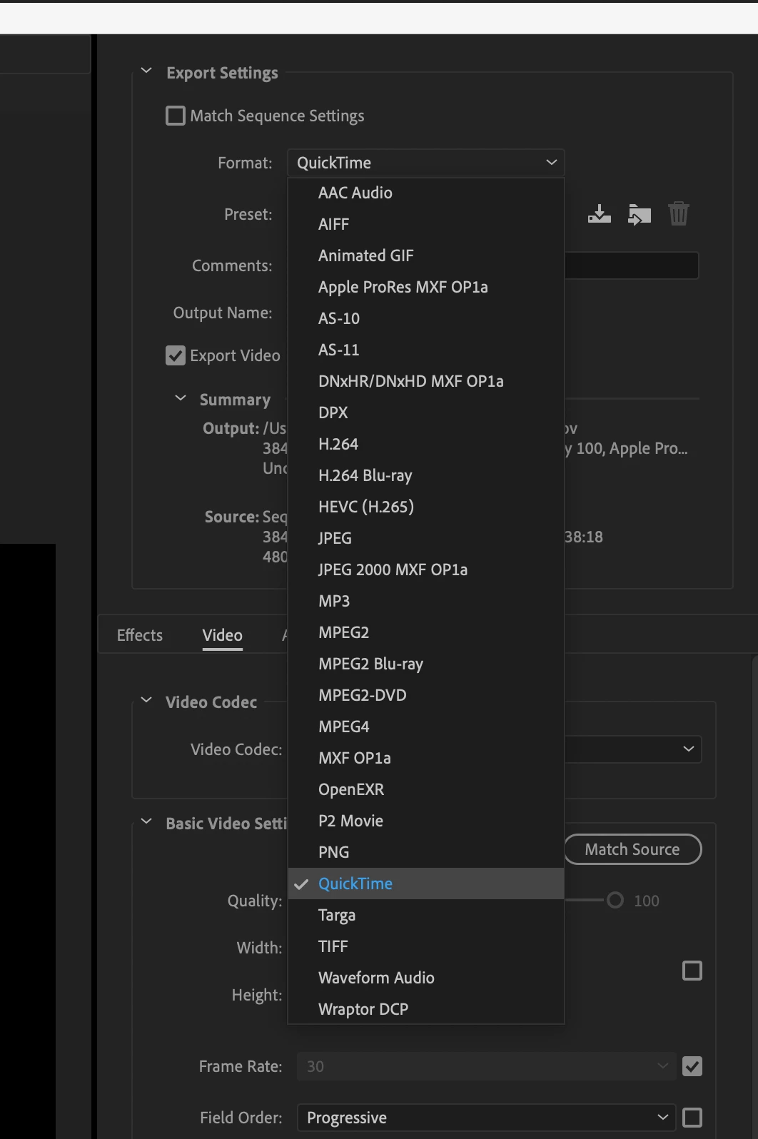Select OpenEXR format
This screenshot has width=758, height=1139.
pyautogui.click(x=426, y=789)
